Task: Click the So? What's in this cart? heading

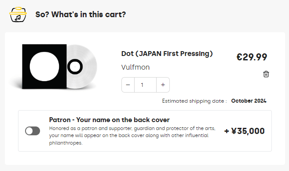Action: pyautogui.click(x=80, y=15)
